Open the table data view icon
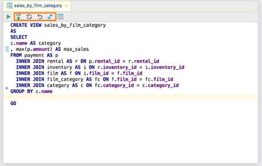Image resolution: width=262 pixels, height=166 pixels. point(61,17)
